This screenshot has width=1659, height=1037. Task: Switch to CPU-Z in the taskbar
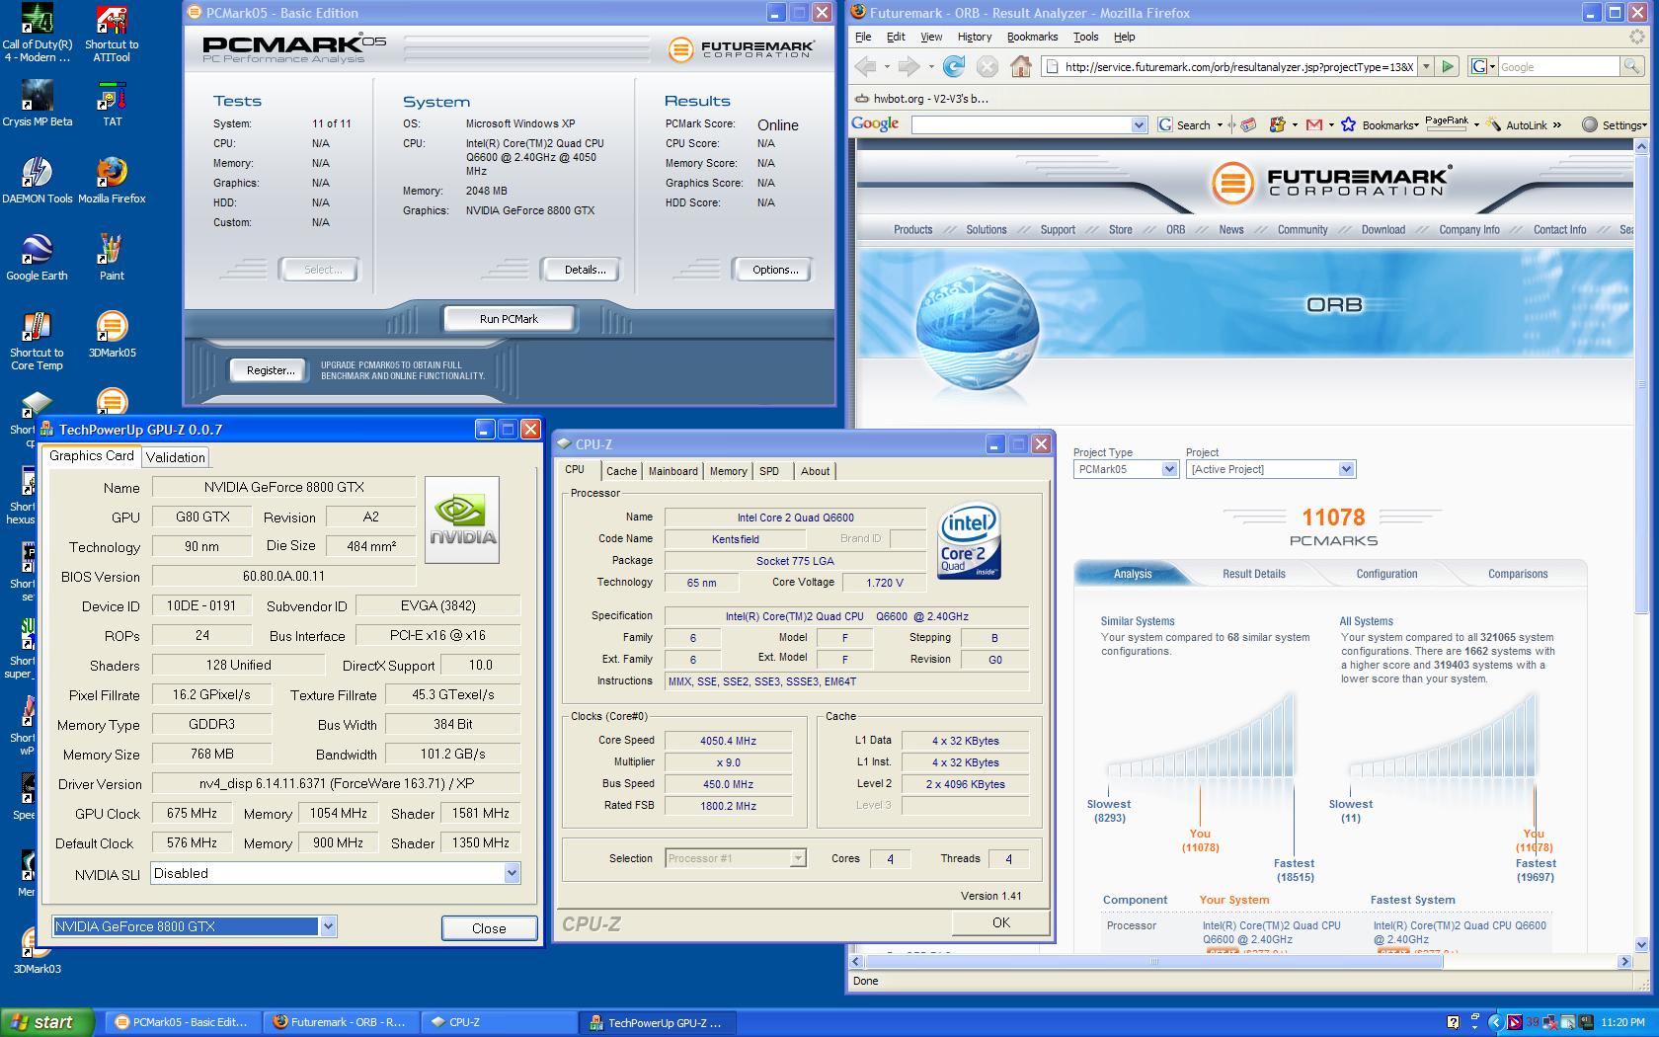pos(499,1022)
